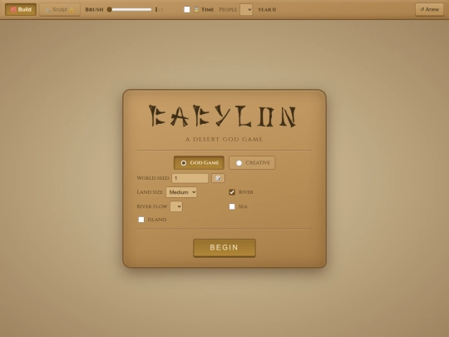Click the 'World Seed' label
The image size is (449, 337).
[153, 178]
